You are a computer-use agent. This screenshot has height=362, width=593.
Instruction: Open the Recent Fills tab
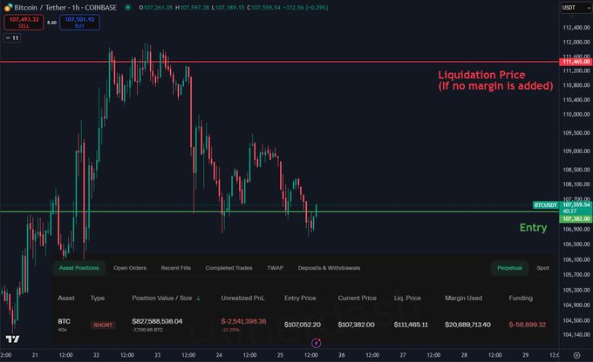[176, 268]
